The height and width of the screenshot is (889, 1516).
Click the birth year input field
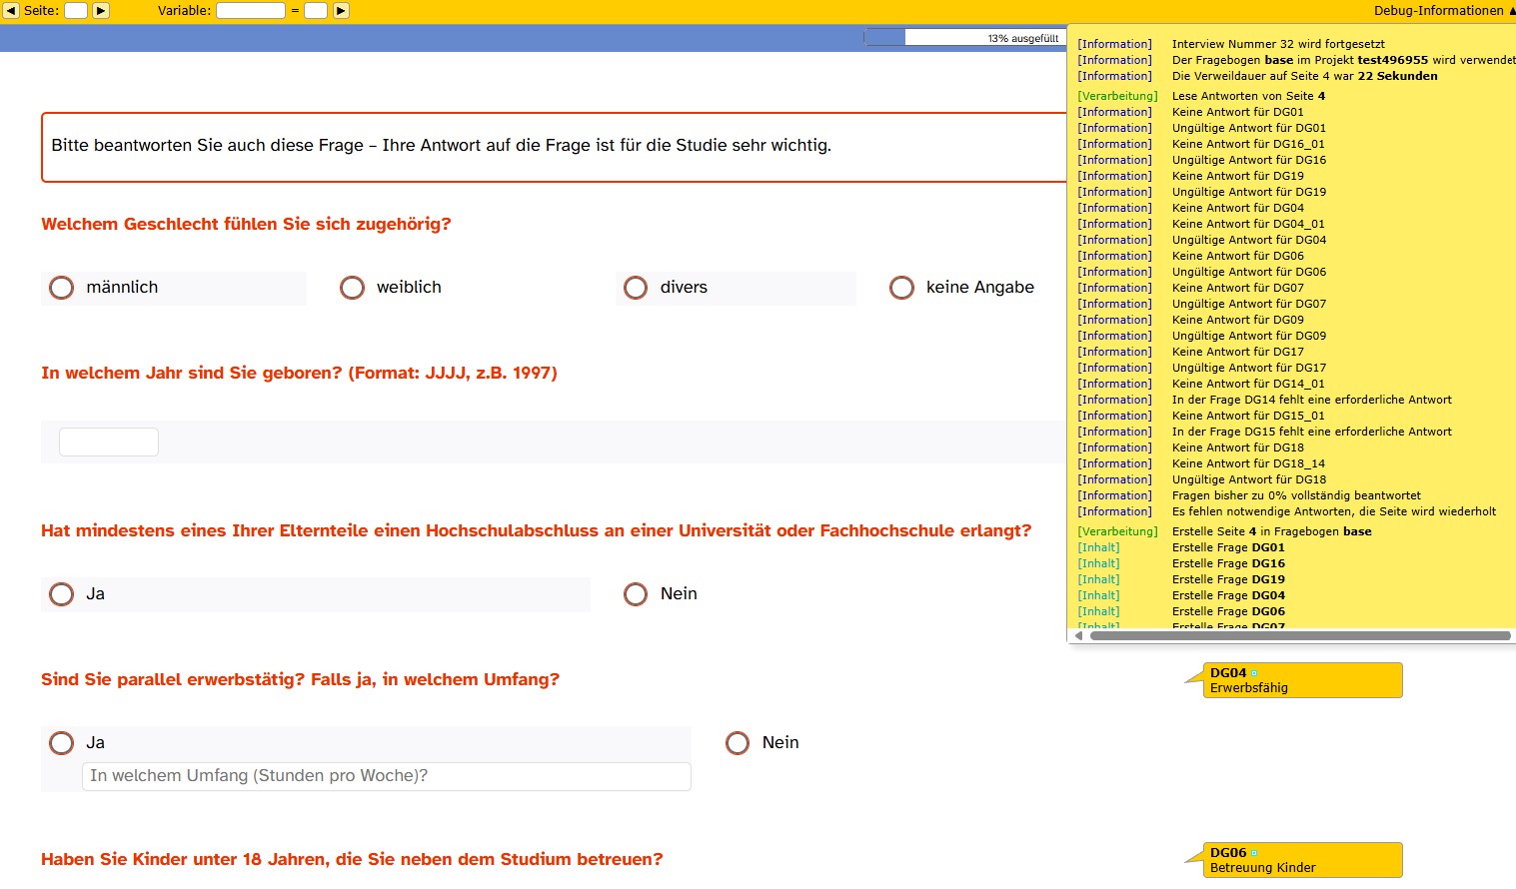tap(109, 442)
